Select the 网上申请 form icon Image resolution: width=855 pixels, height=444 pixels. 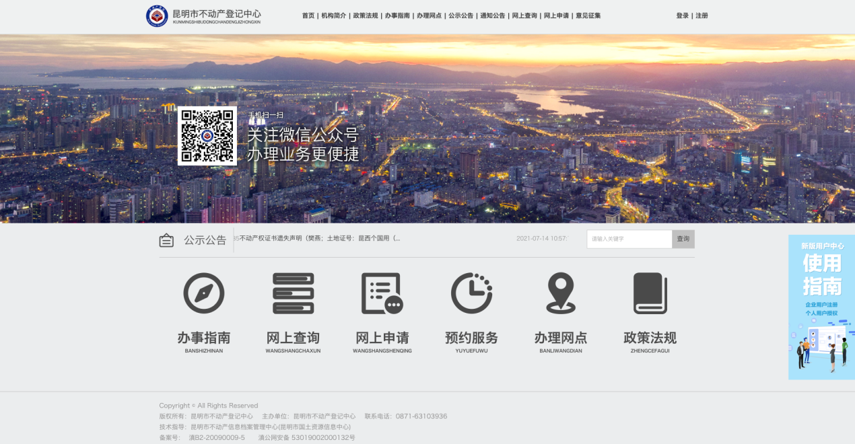(x=382, y=293)
